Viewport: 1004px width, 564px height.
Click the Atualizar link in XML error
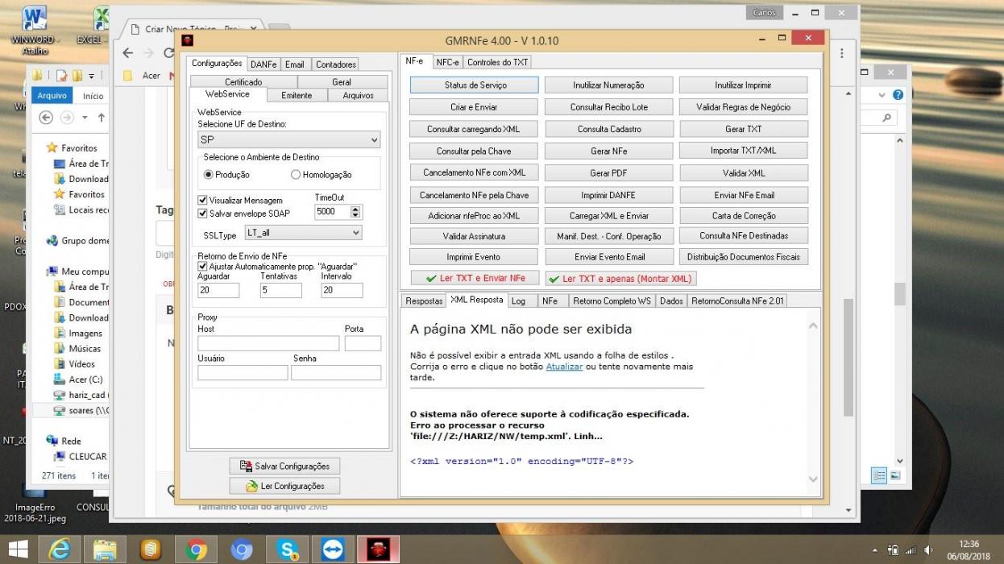point(564,367)
